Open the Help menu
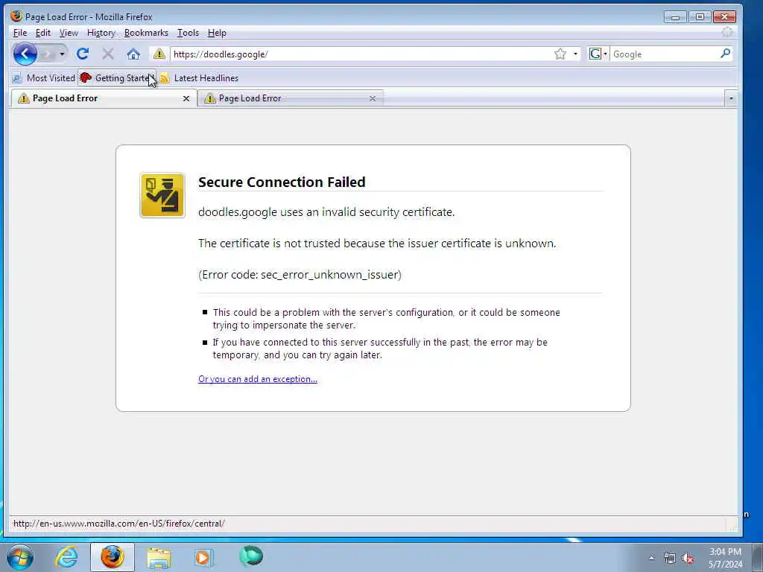Image resolution: width=763 pixels, height=572 pixels. 217,33
